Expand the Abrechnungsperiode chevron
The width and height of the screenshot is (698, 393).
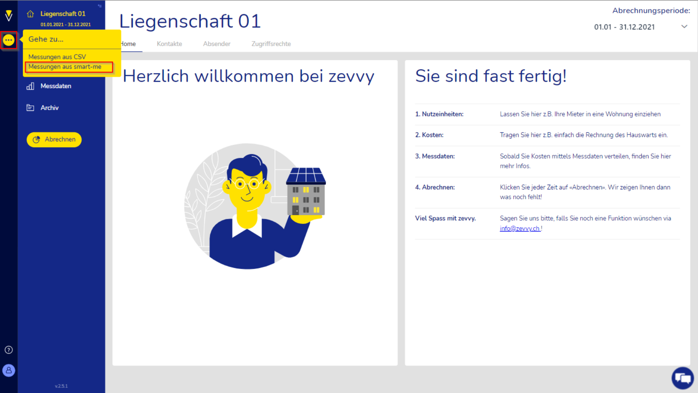pos(684,27)
